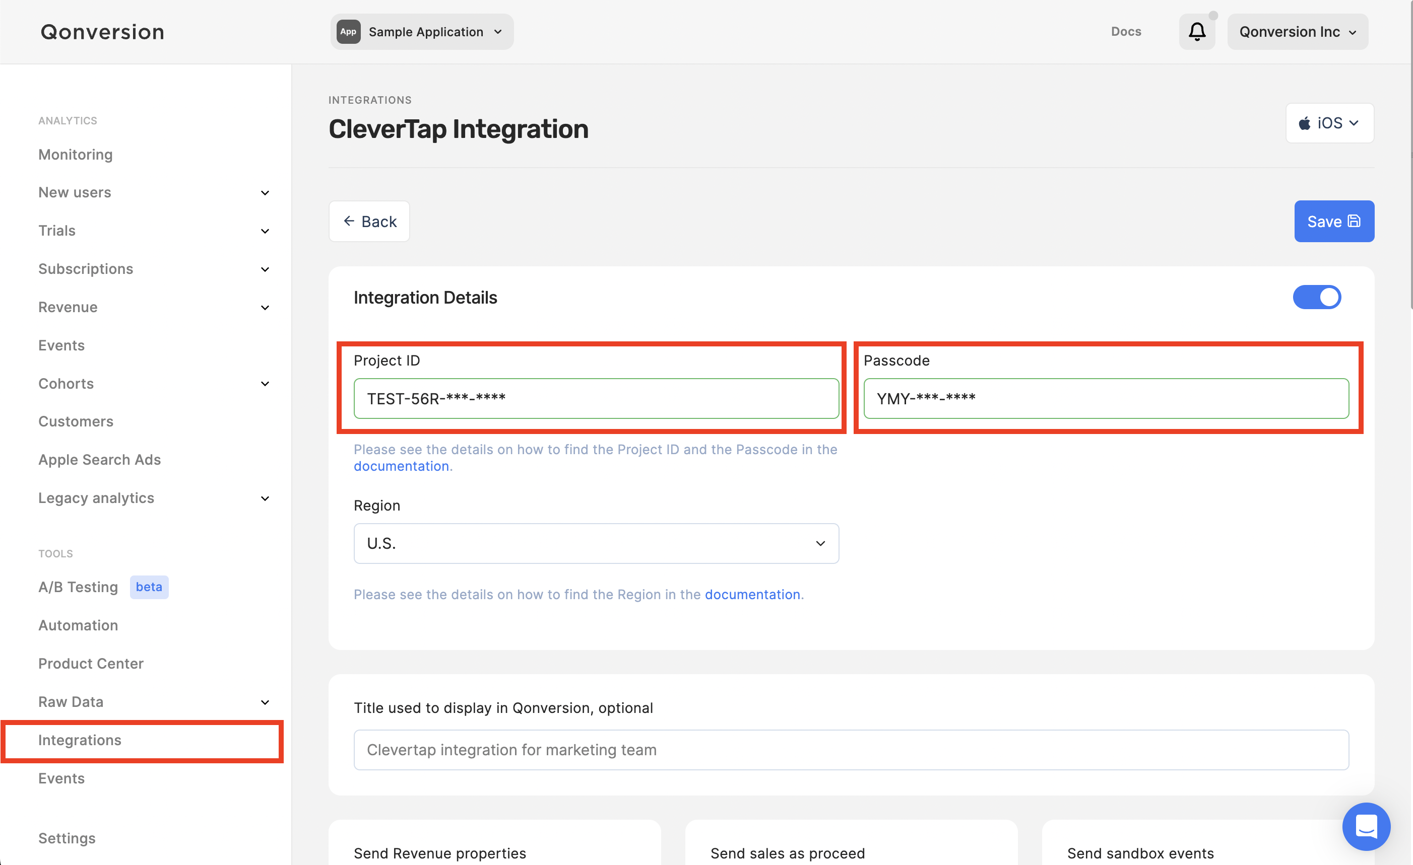Open Region documentation link
Screen dimensions: 1413x865
[x=752, y=595]
